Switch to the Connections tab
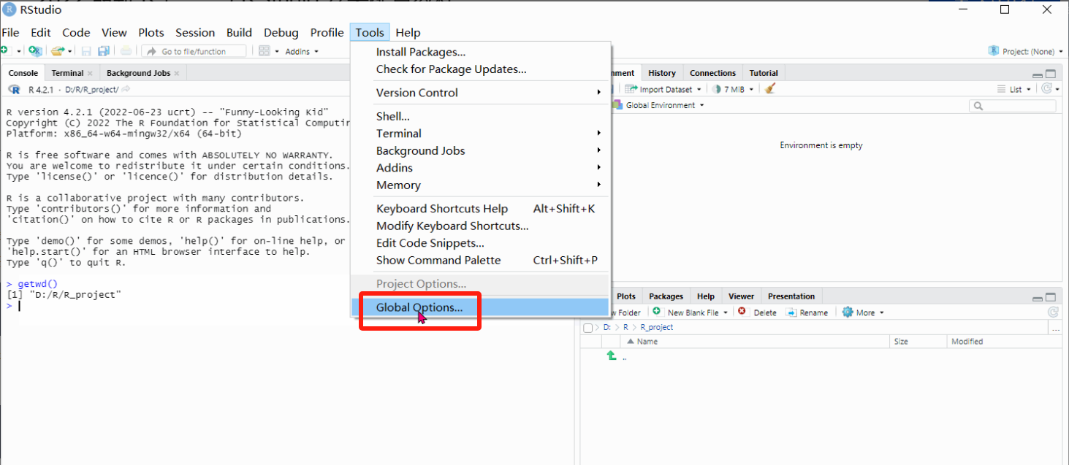Viewport: 1069px width, 465px height. 712,73
